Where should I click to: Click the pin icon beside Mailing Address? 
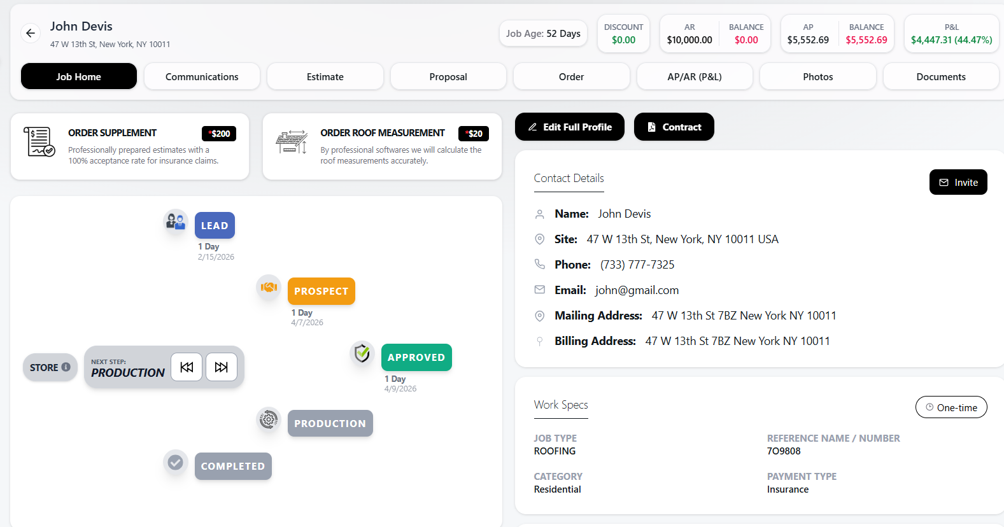pyautogui.click(x=540, y=316)
